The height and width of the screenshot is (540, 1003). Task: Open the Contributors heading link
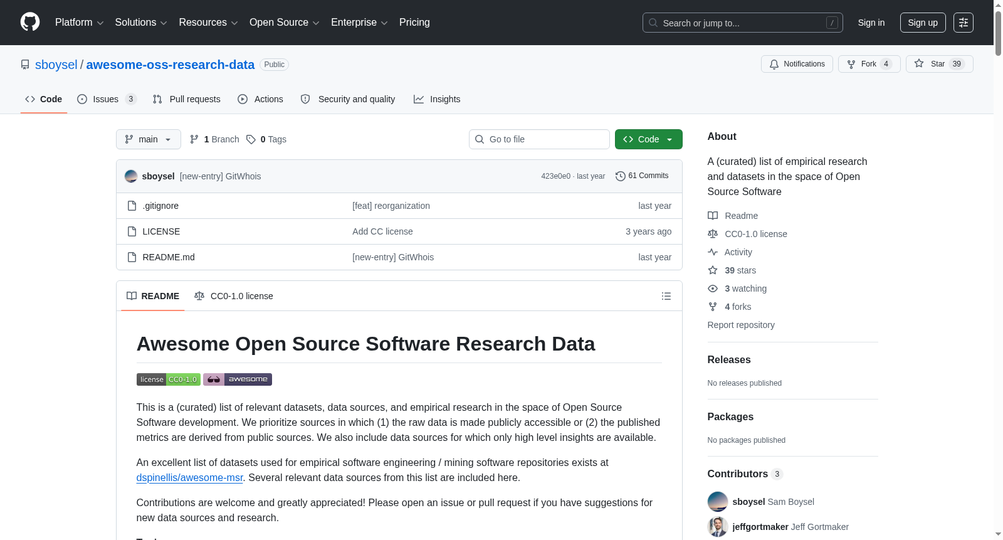click(745, 474)
